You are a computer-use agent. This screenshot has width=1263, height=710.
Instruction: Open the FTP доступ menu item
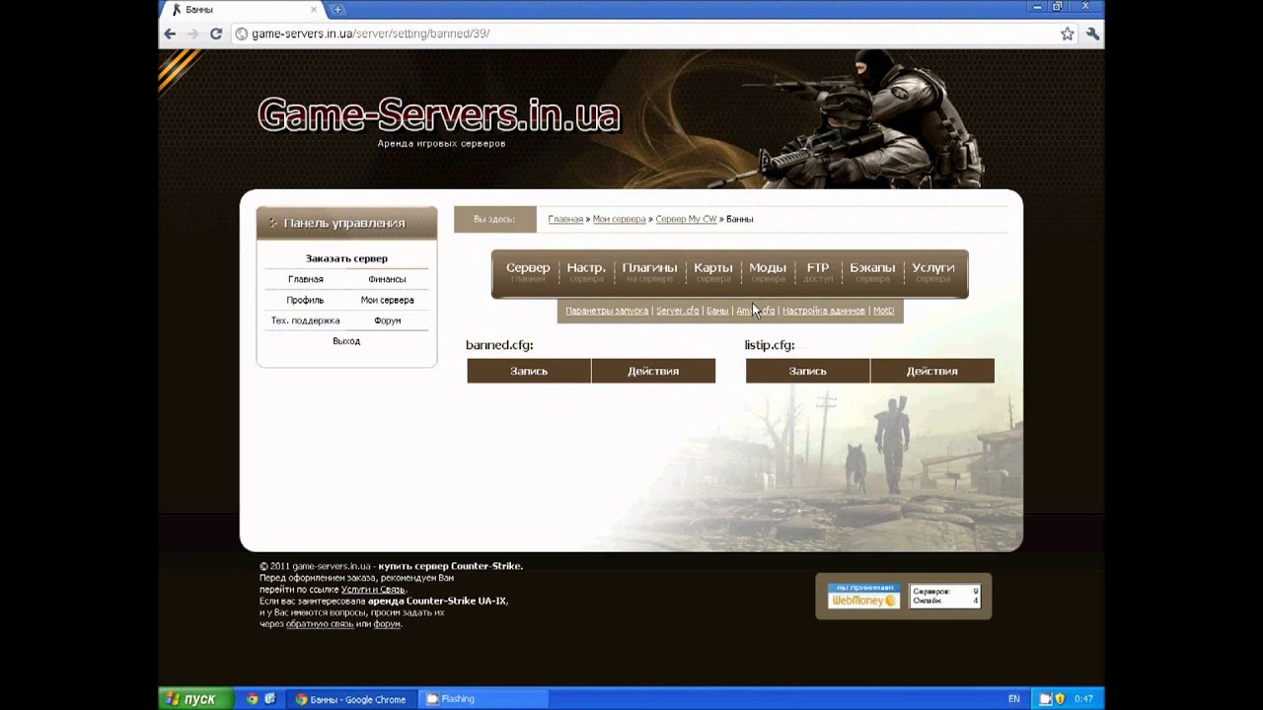coord(818,272)
